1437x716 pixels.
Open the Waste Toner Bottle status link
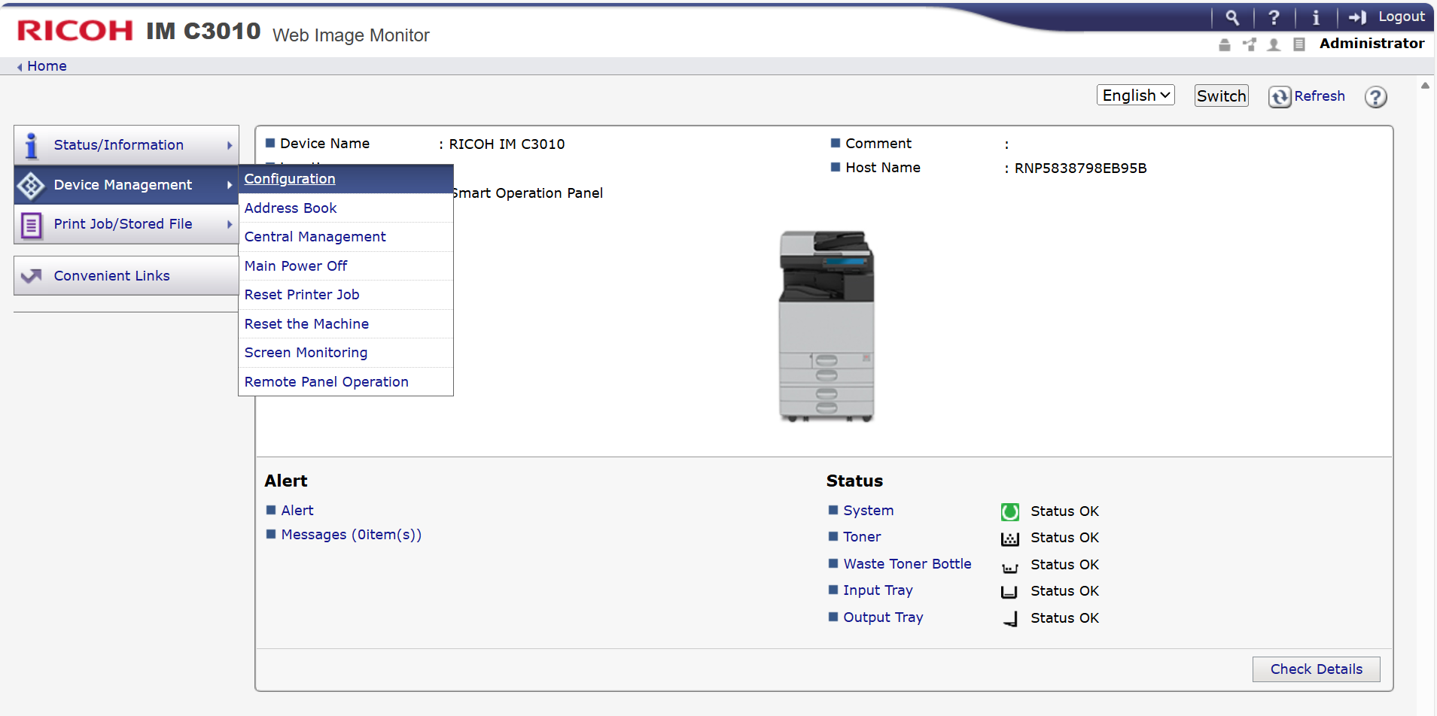click(x=907, y=564)
